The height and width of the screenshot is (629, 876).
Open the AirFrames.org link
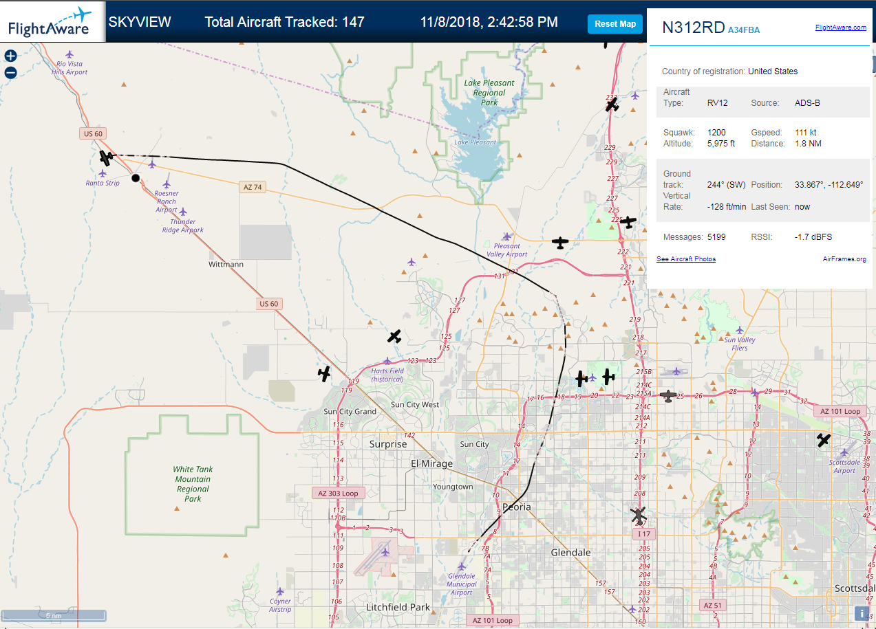[x=844, y=259]
